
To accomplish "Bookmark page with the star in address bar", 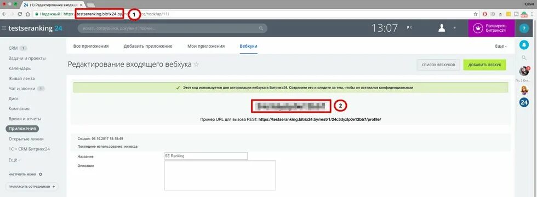I will pos(476,14).
